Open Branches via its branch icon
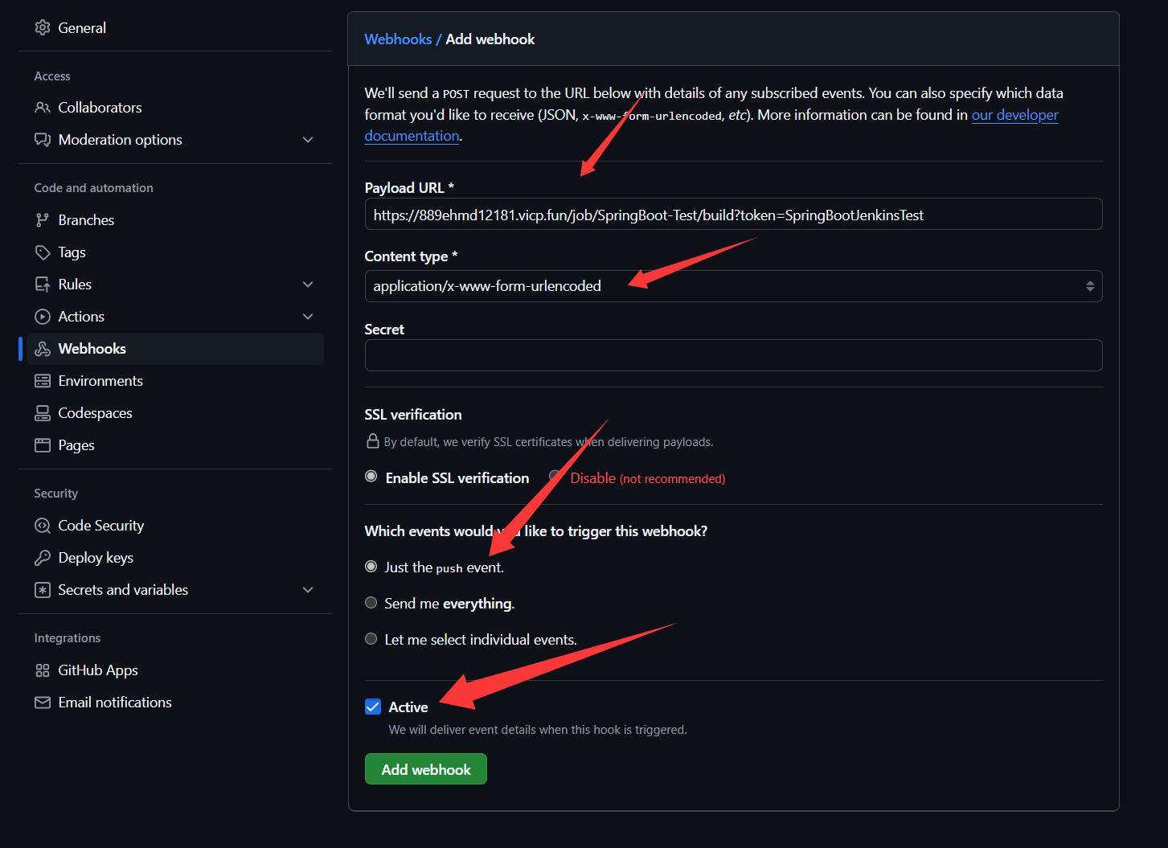1168x848 pixels. pos(43,220)
